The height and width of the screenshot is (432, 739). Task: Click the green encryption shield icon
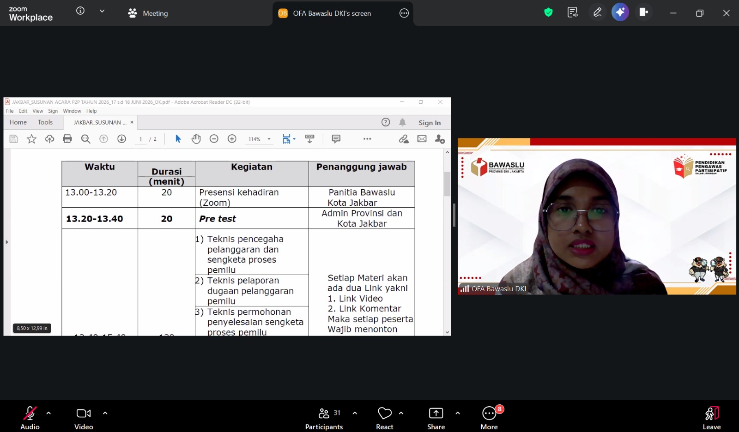(548, 12)
